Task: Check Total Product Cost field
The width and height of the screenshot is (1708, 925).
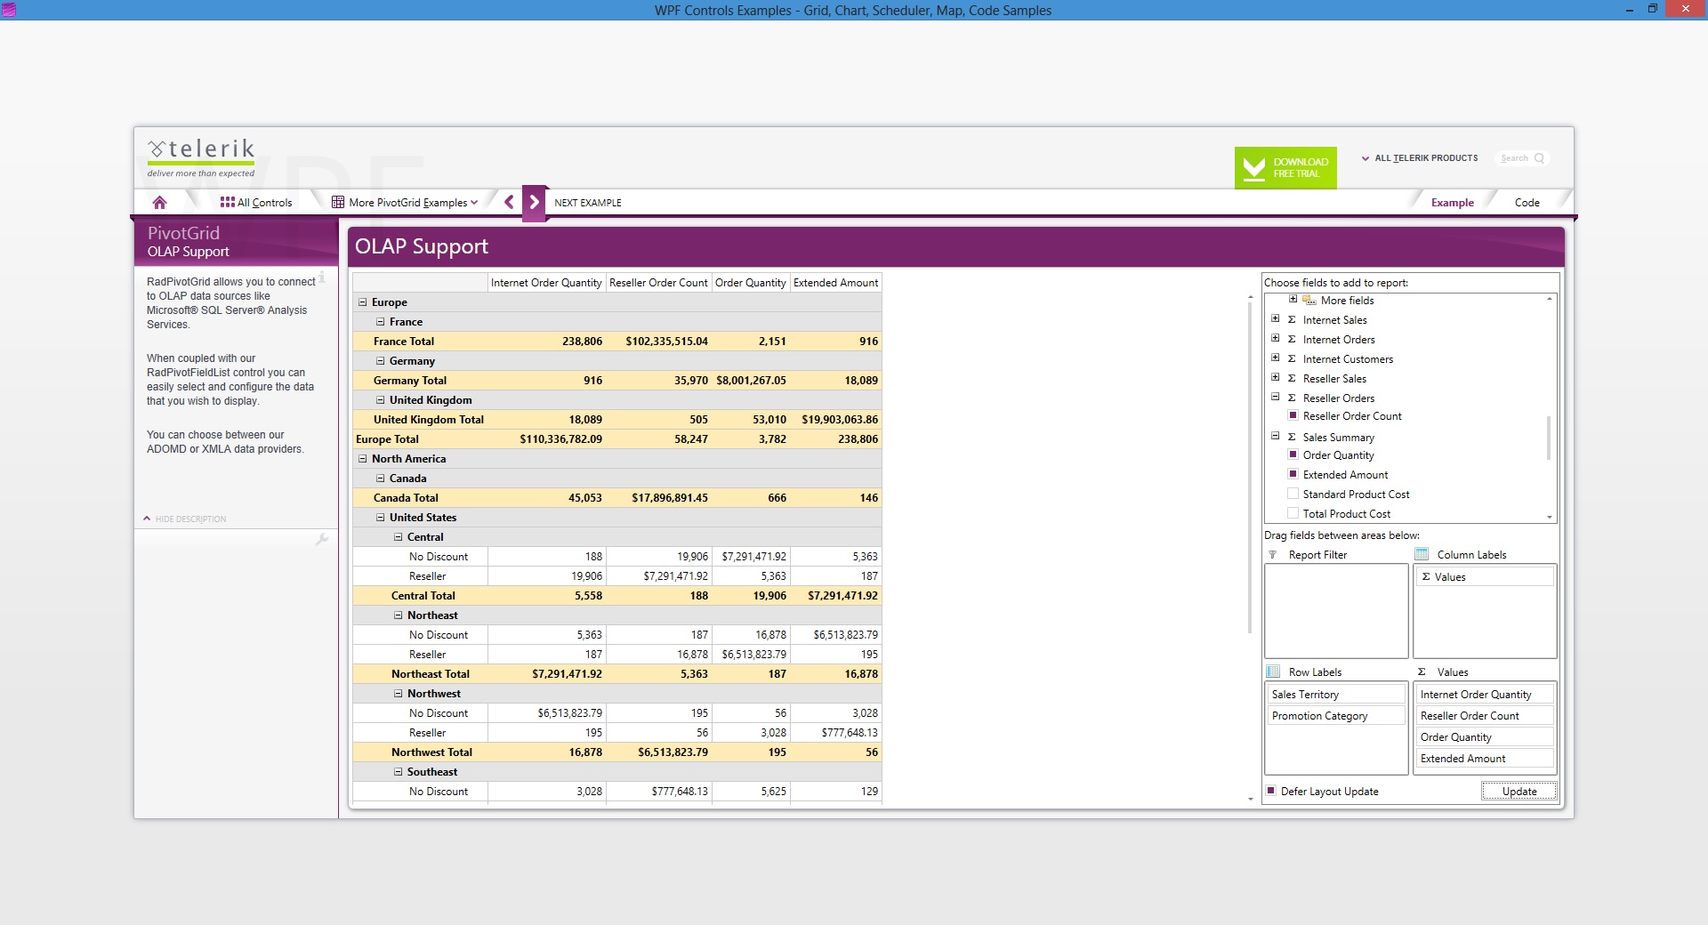Action: point(1293,513)
